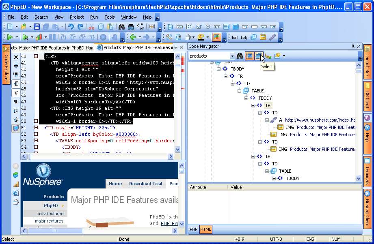Screen dimensions: 374x244
Task: Select the TBODY node under first TABLE
Action: (237, 69)
